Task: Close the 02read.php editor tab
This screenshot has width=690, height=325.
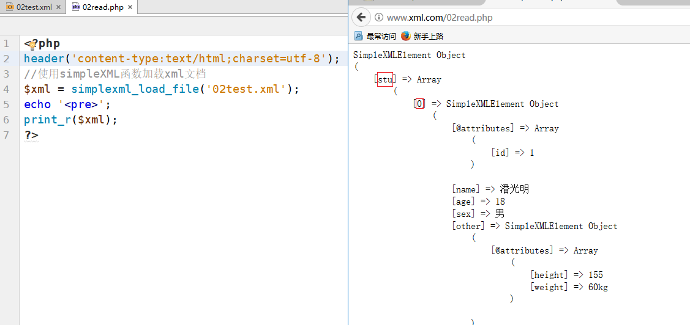Action: 130,7
